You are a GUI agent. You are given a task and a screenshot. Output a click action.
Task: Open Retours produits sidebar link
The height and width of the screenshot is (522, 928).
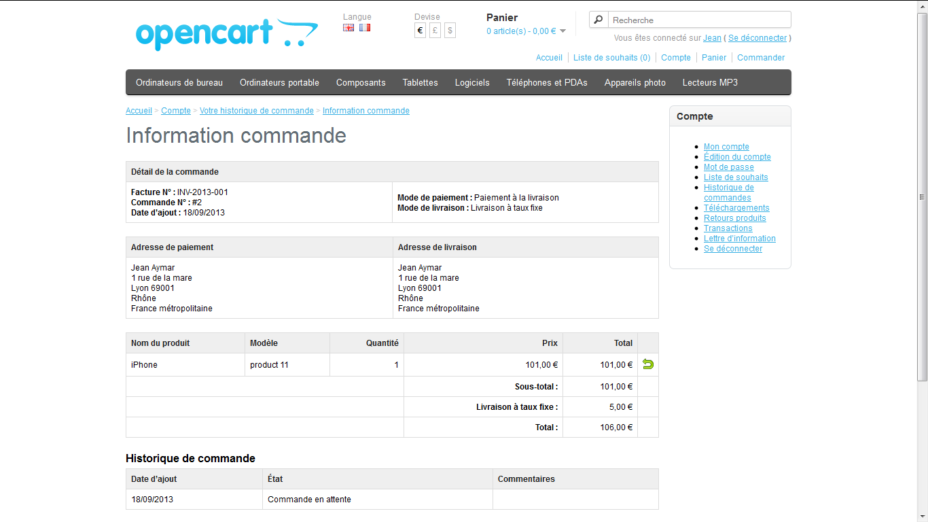(734, 218)
